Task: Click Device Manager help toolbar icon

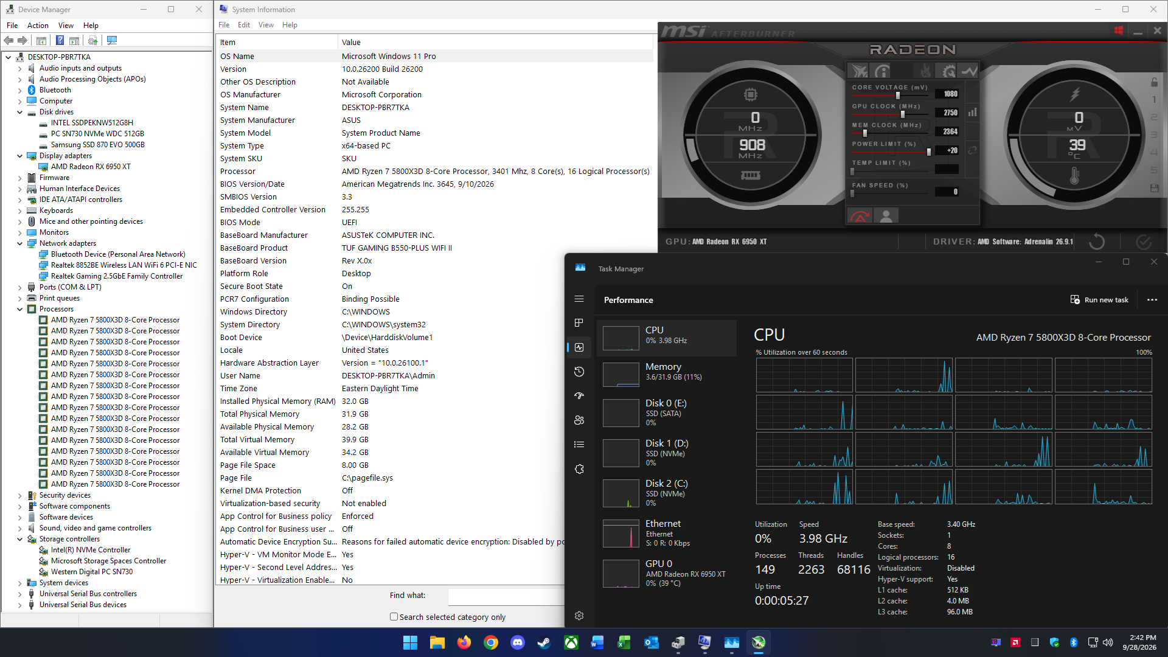Action: click(x=60, y=41)
